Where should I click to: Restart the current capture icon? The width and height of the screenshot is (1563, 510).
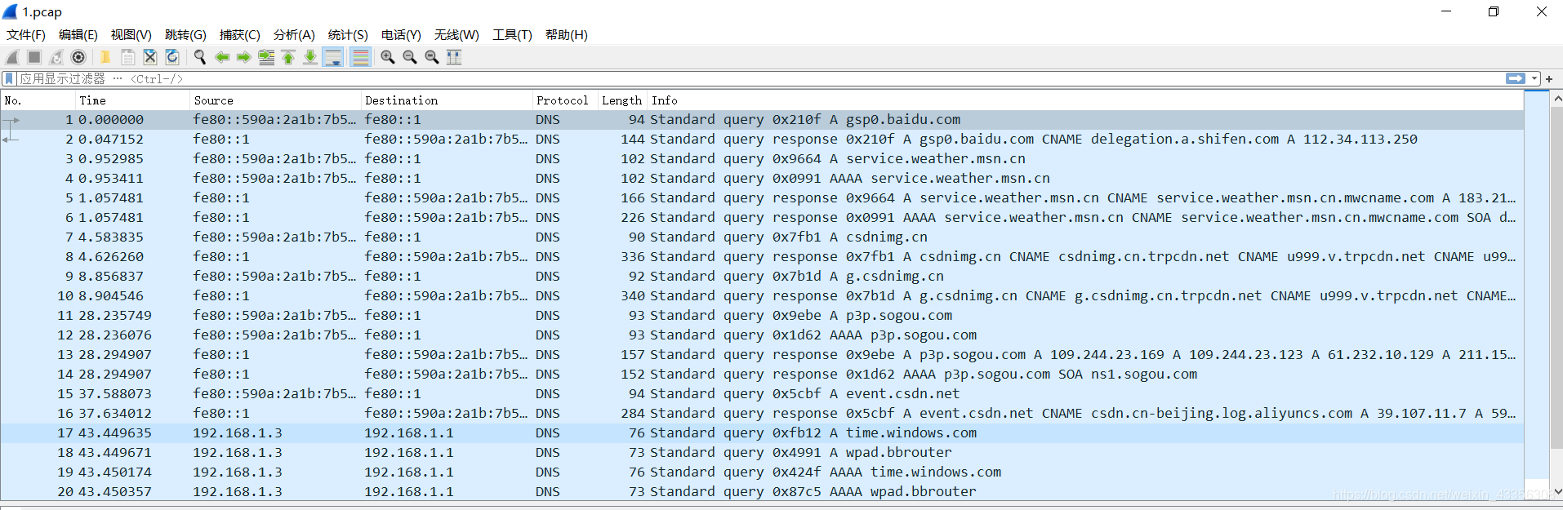pos(56,57)
